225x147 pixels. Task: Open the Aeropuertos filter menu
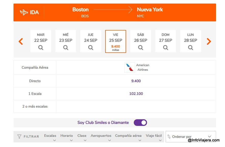101,138
